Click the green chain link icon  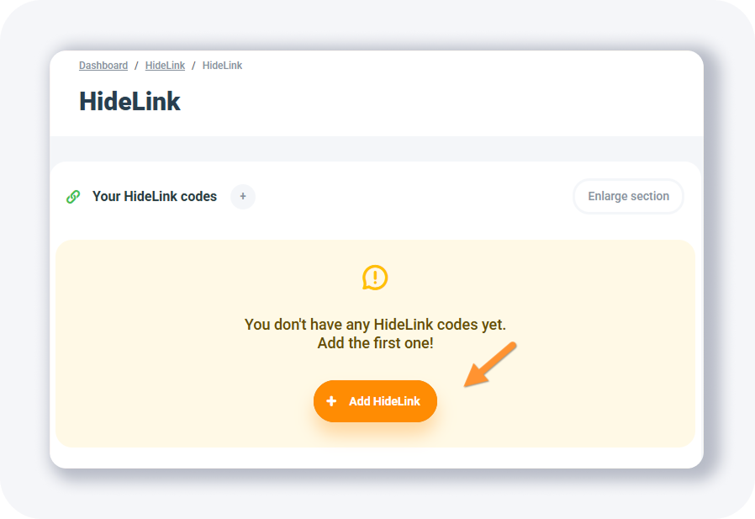(x=73, y=197)
